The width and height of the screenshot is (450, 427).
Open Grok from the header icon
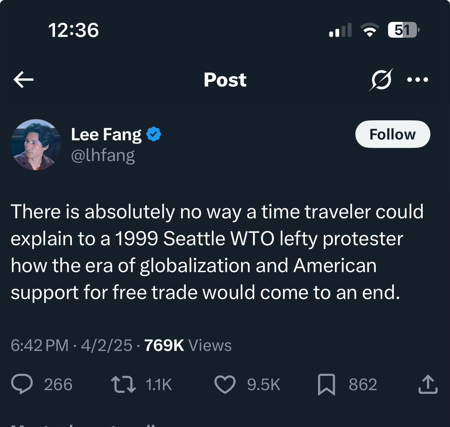coord(381,80)
